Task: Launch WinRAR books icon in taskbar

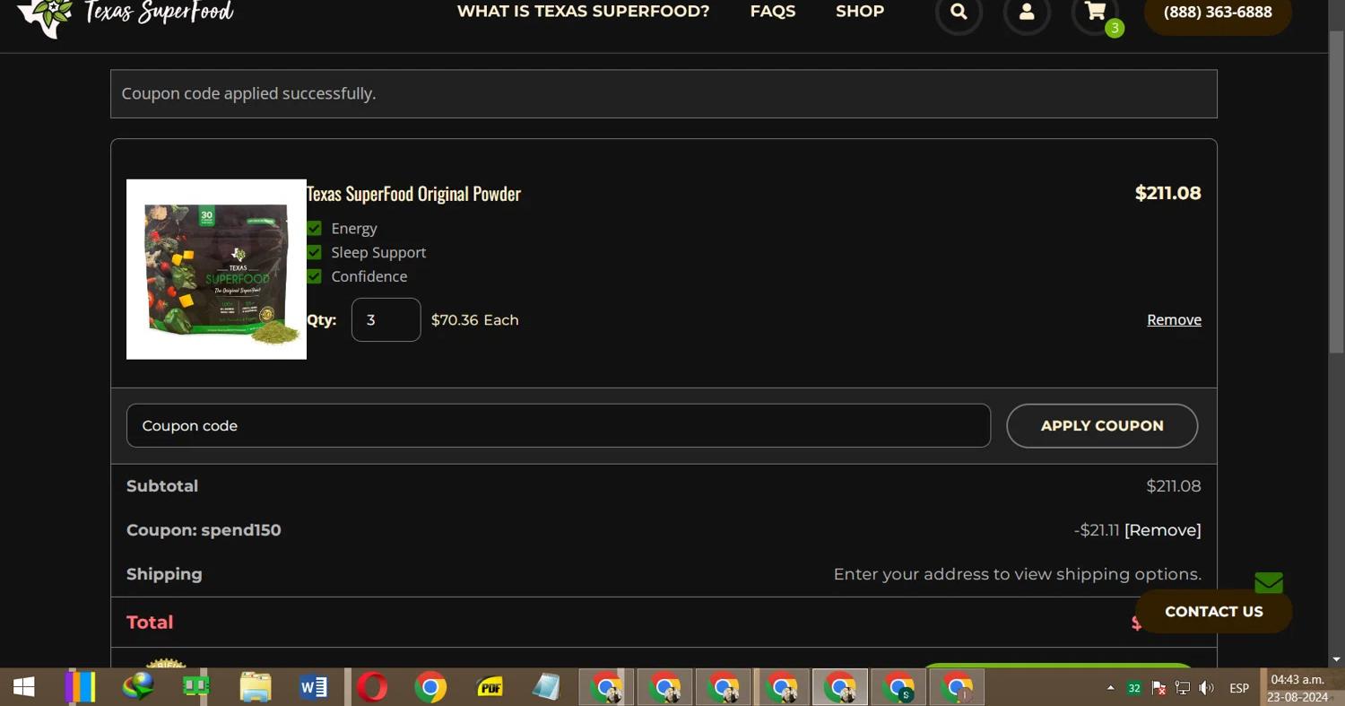Action: click(80, 687)
